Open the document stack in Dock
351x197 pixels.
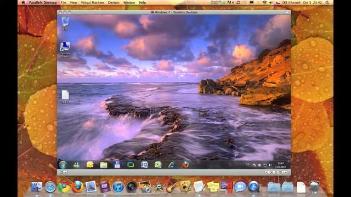pos(301,187)
